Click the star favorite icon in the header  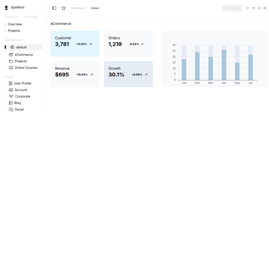coord(64,8)
